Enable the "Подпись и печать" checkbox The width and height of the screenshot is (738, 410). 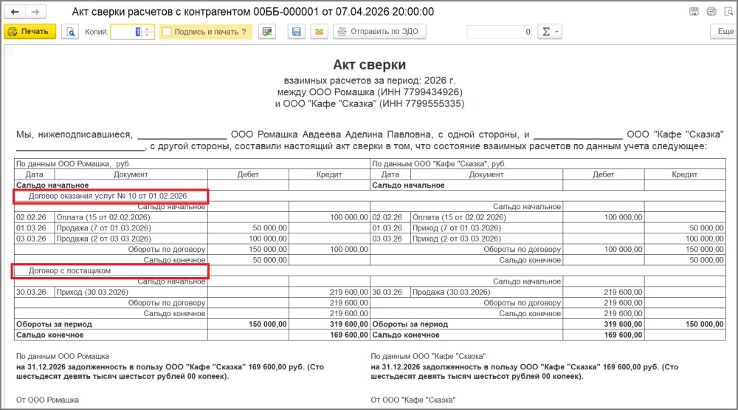(167, 32)
